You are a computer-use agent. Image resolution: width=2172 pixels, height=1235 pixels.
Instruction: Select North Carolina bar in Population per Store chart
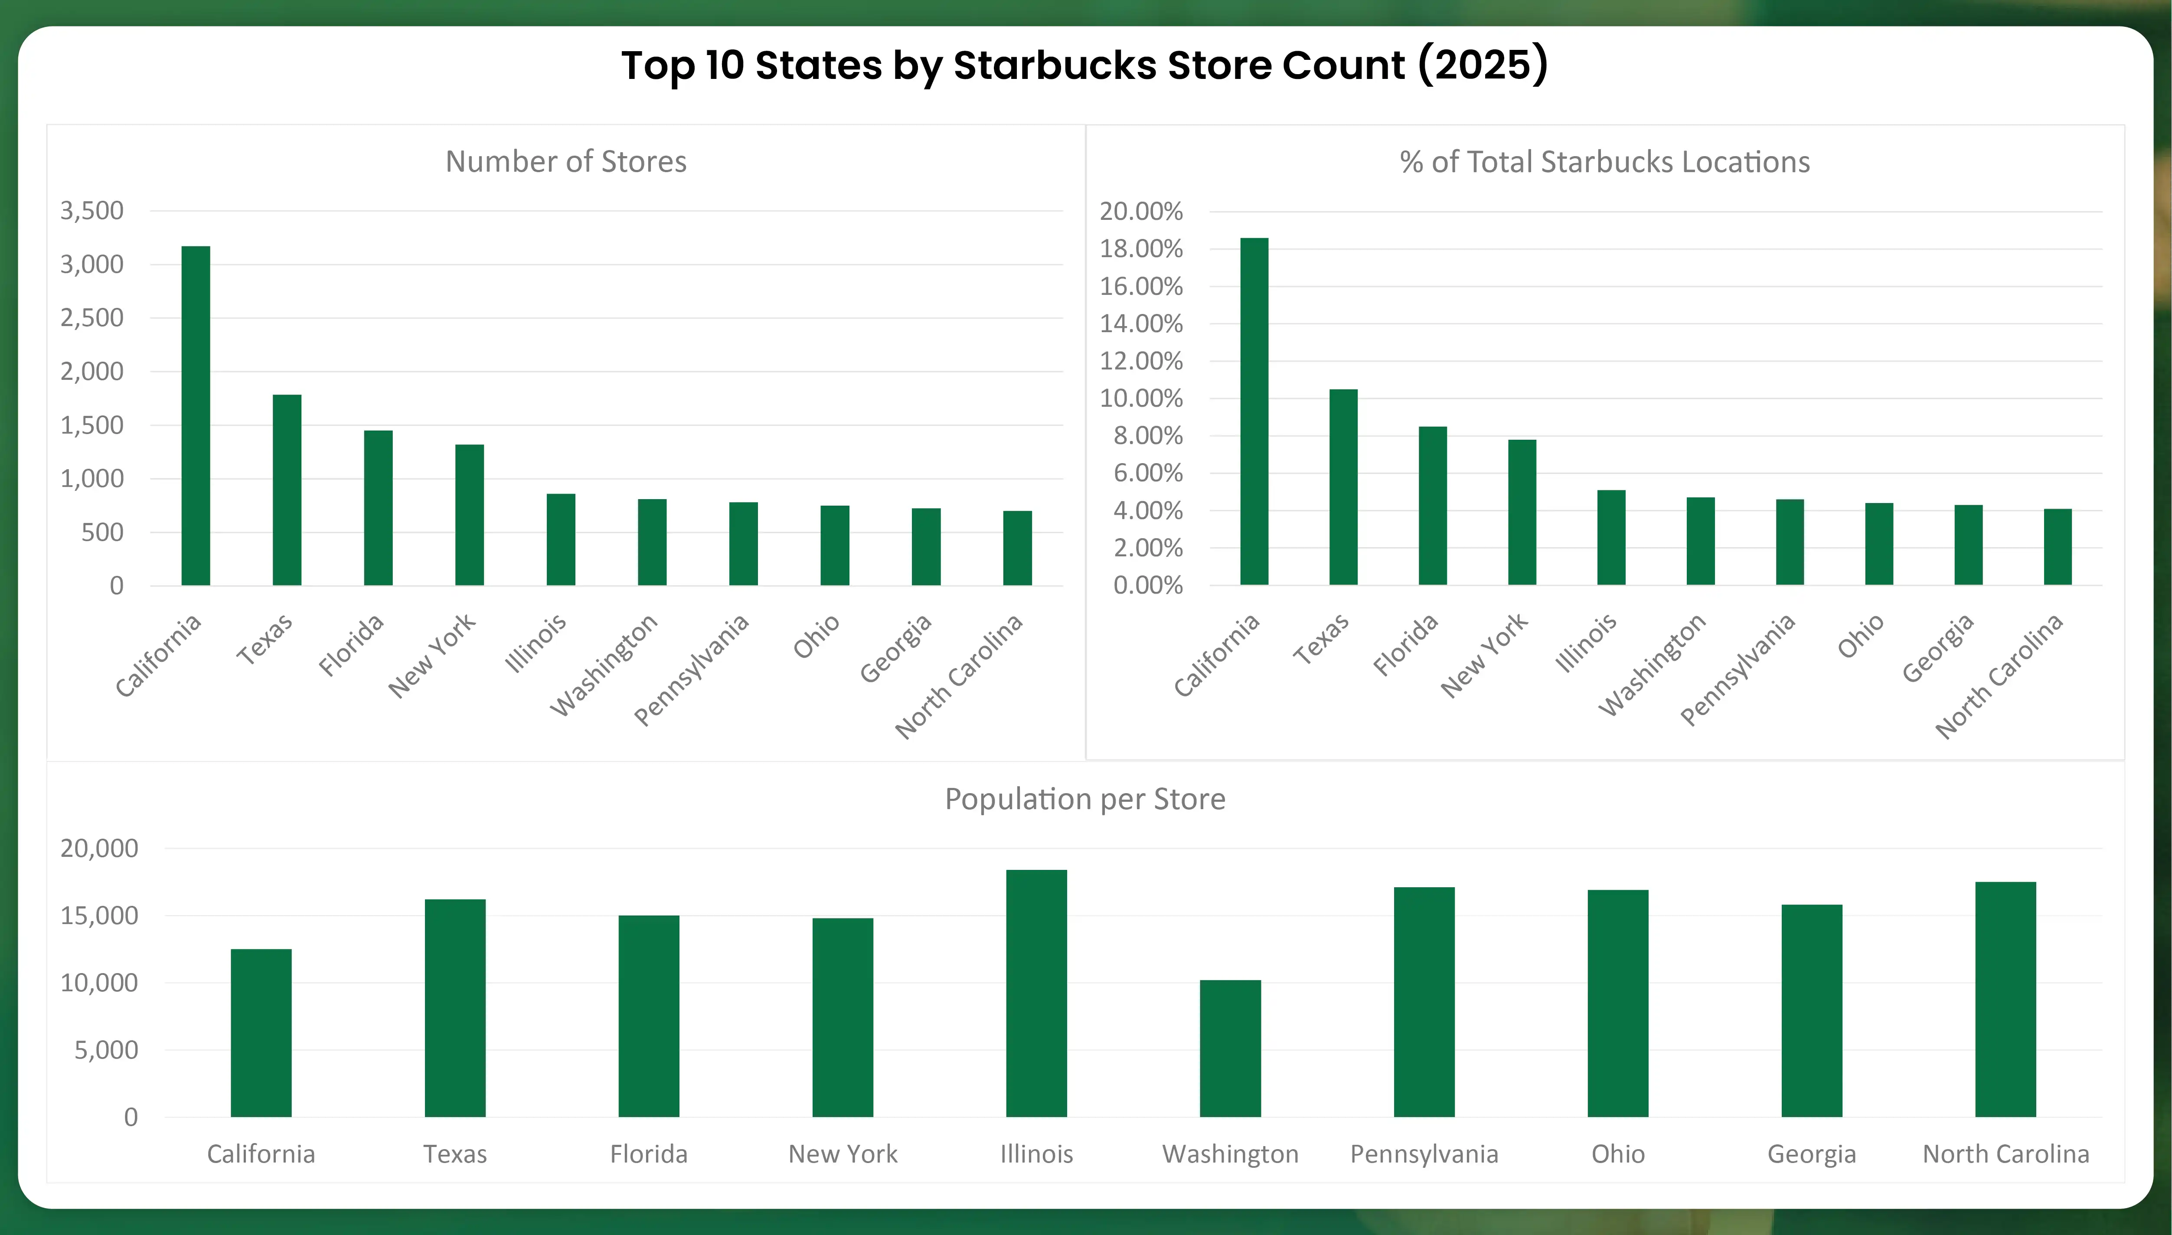(2006, 999)
